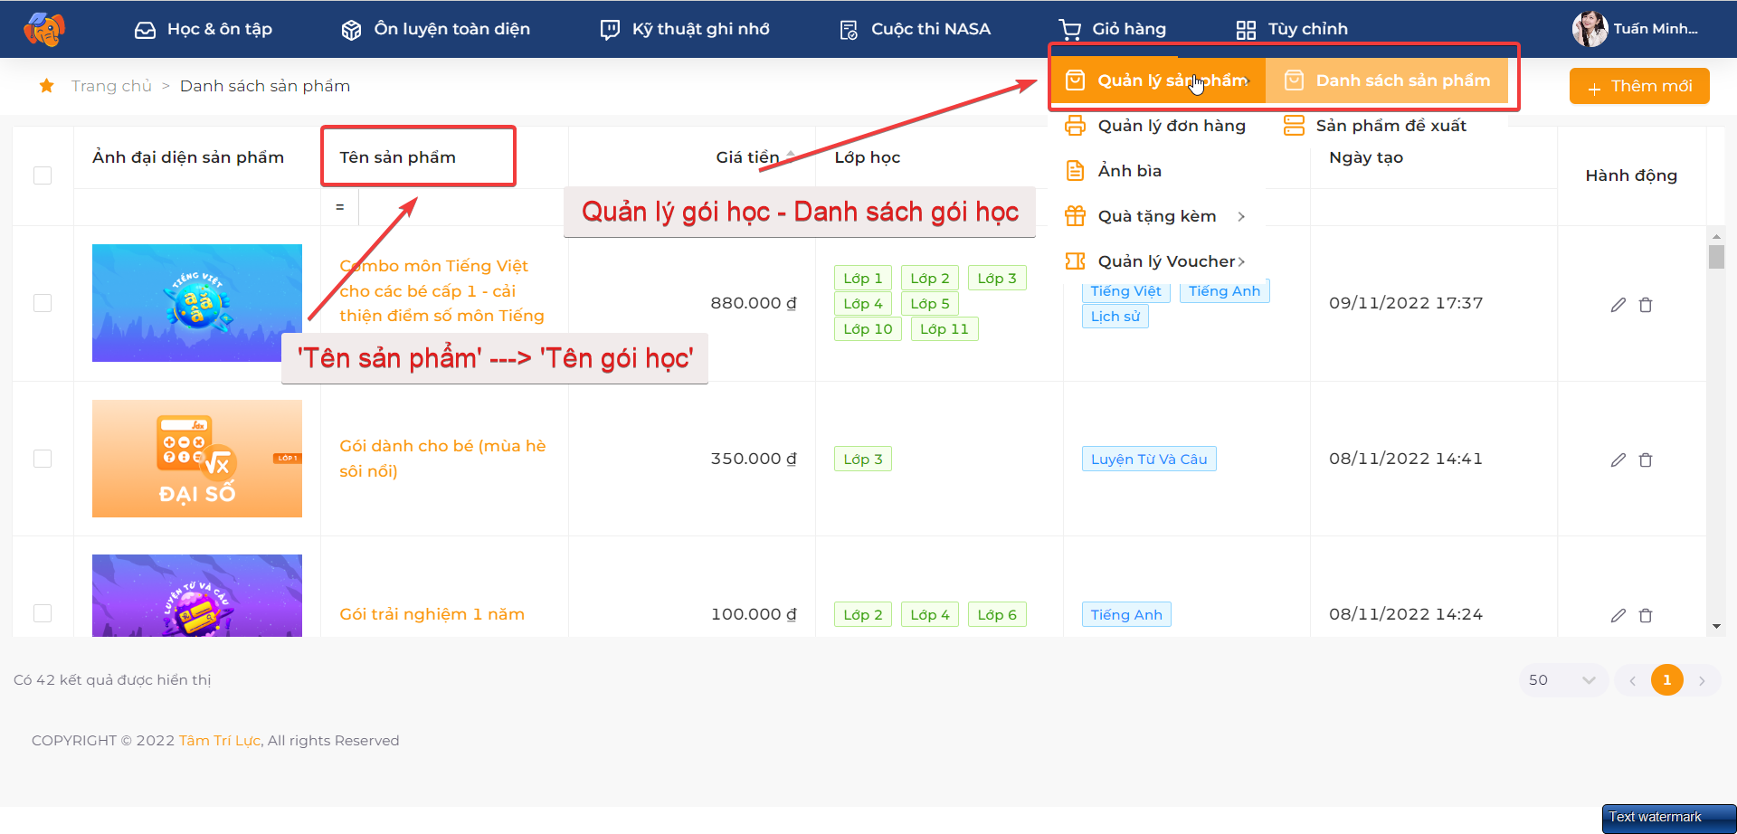
Task: Open the Gói dành cho bé product link
Action: (x=442, y=459)
